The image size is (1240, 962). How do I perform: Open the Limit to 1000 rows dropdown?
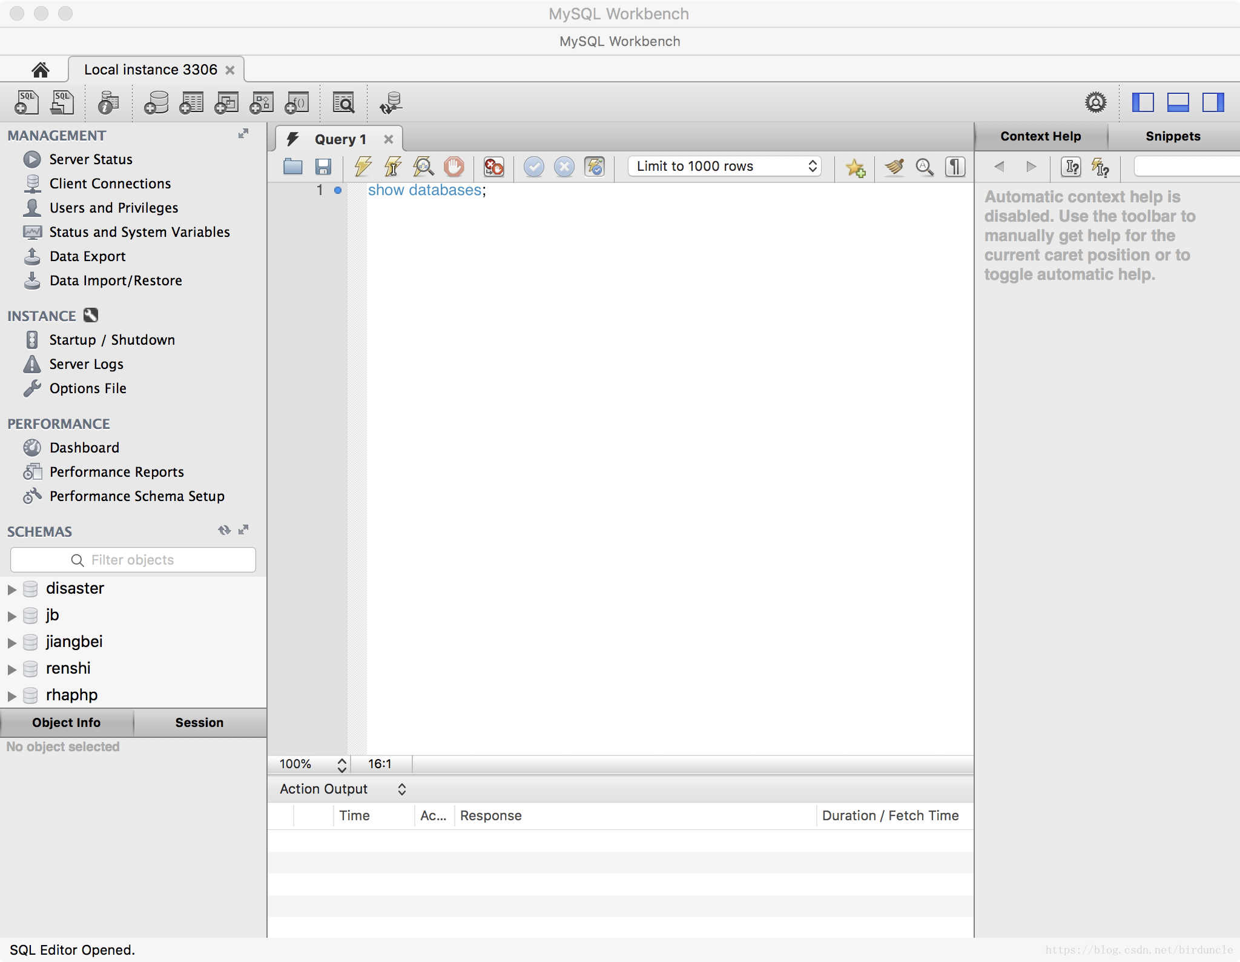(725, 167)
